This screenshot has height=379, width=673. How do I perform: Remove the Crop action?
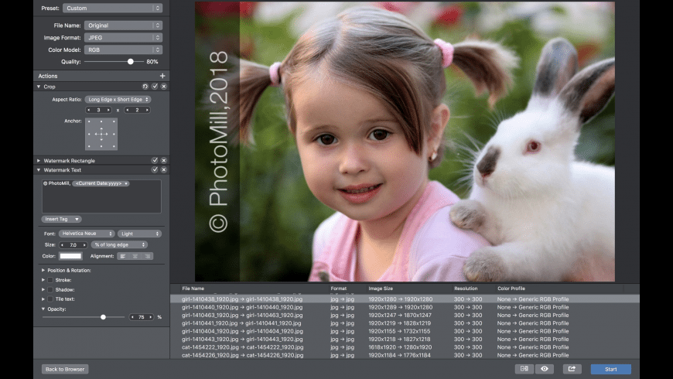coord(164,87)
